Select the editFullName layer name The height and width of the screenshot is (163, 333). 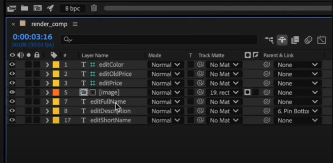pyautogui.click(x=108, y=102)
